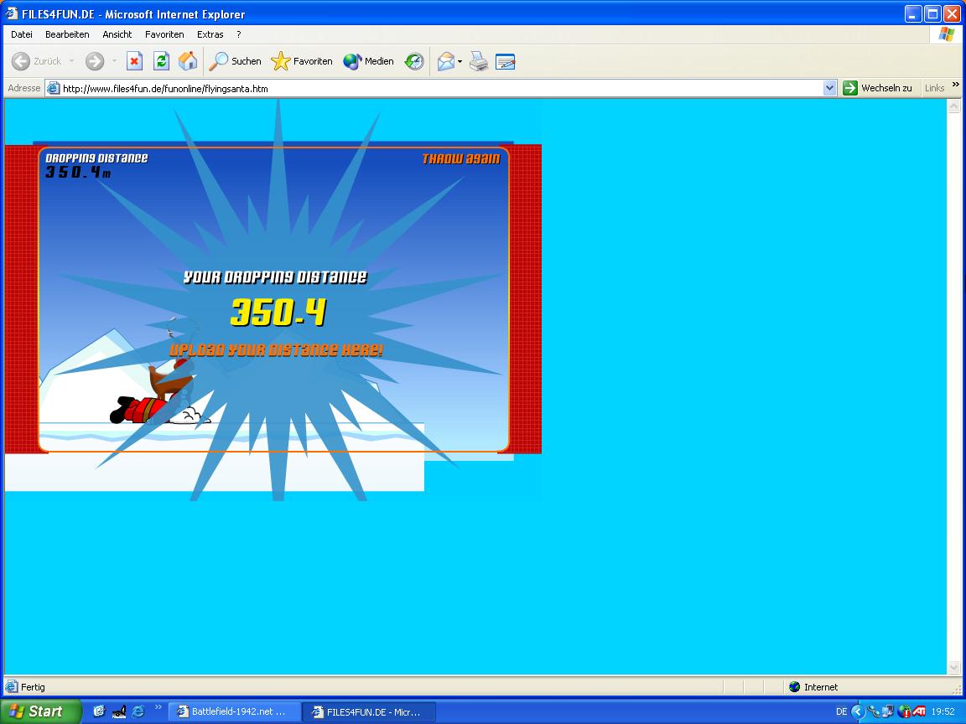Image resolution: width=966 pixels, height=724 pixels.
Task: Open the Windows Start button
Action: [x=40, y=711]
